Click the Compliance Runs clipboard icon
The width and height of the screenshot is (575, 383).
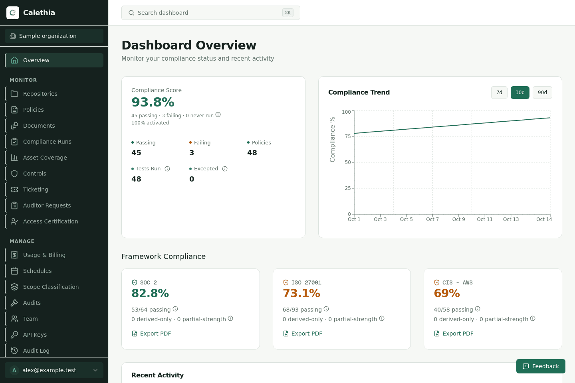click(x=14, y=142)
